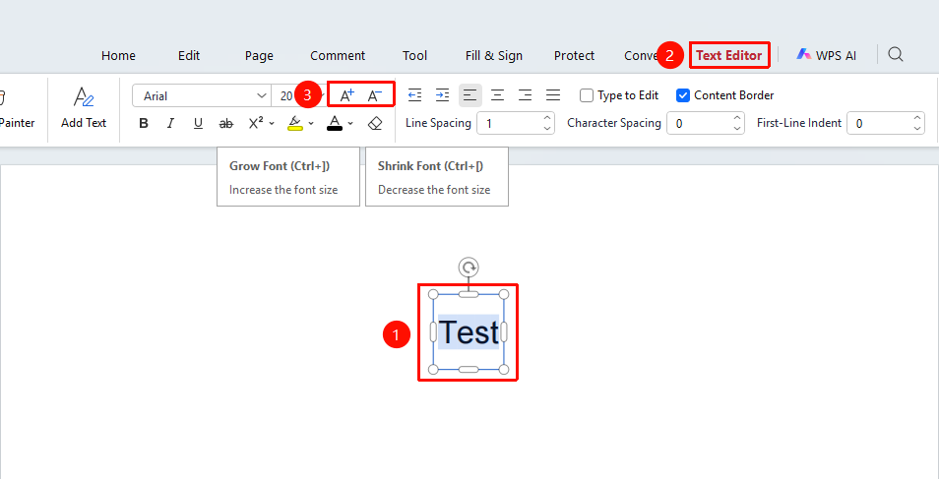Click the Shrink Font icon
939x479 pixels.
[x=375, y=95]
